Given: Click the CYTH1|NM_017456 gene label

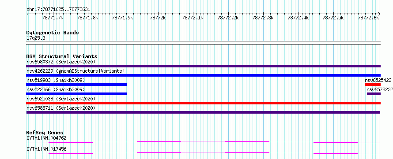Looking at the screenshot, I should click(46, 149).
